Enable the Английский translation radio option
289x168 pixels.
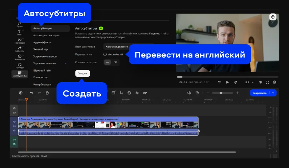(105, 54)
